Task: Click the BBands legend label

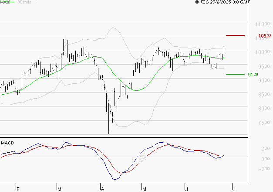Action: click(x=24, y=2)
